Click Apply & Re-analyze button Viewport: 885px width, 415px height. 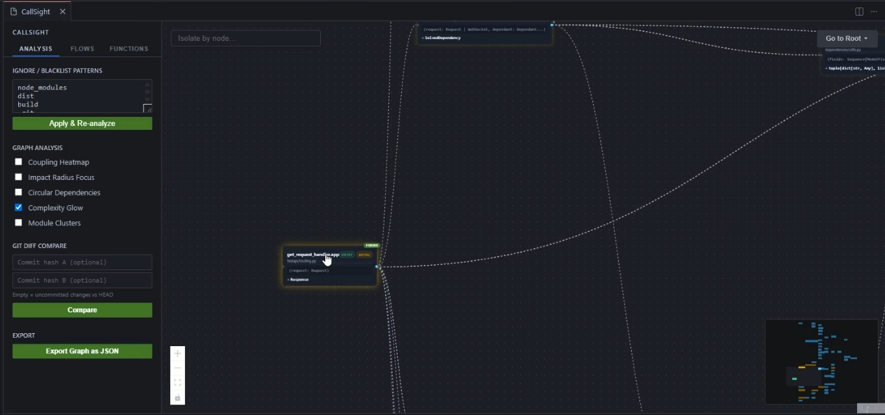point(82,123)
